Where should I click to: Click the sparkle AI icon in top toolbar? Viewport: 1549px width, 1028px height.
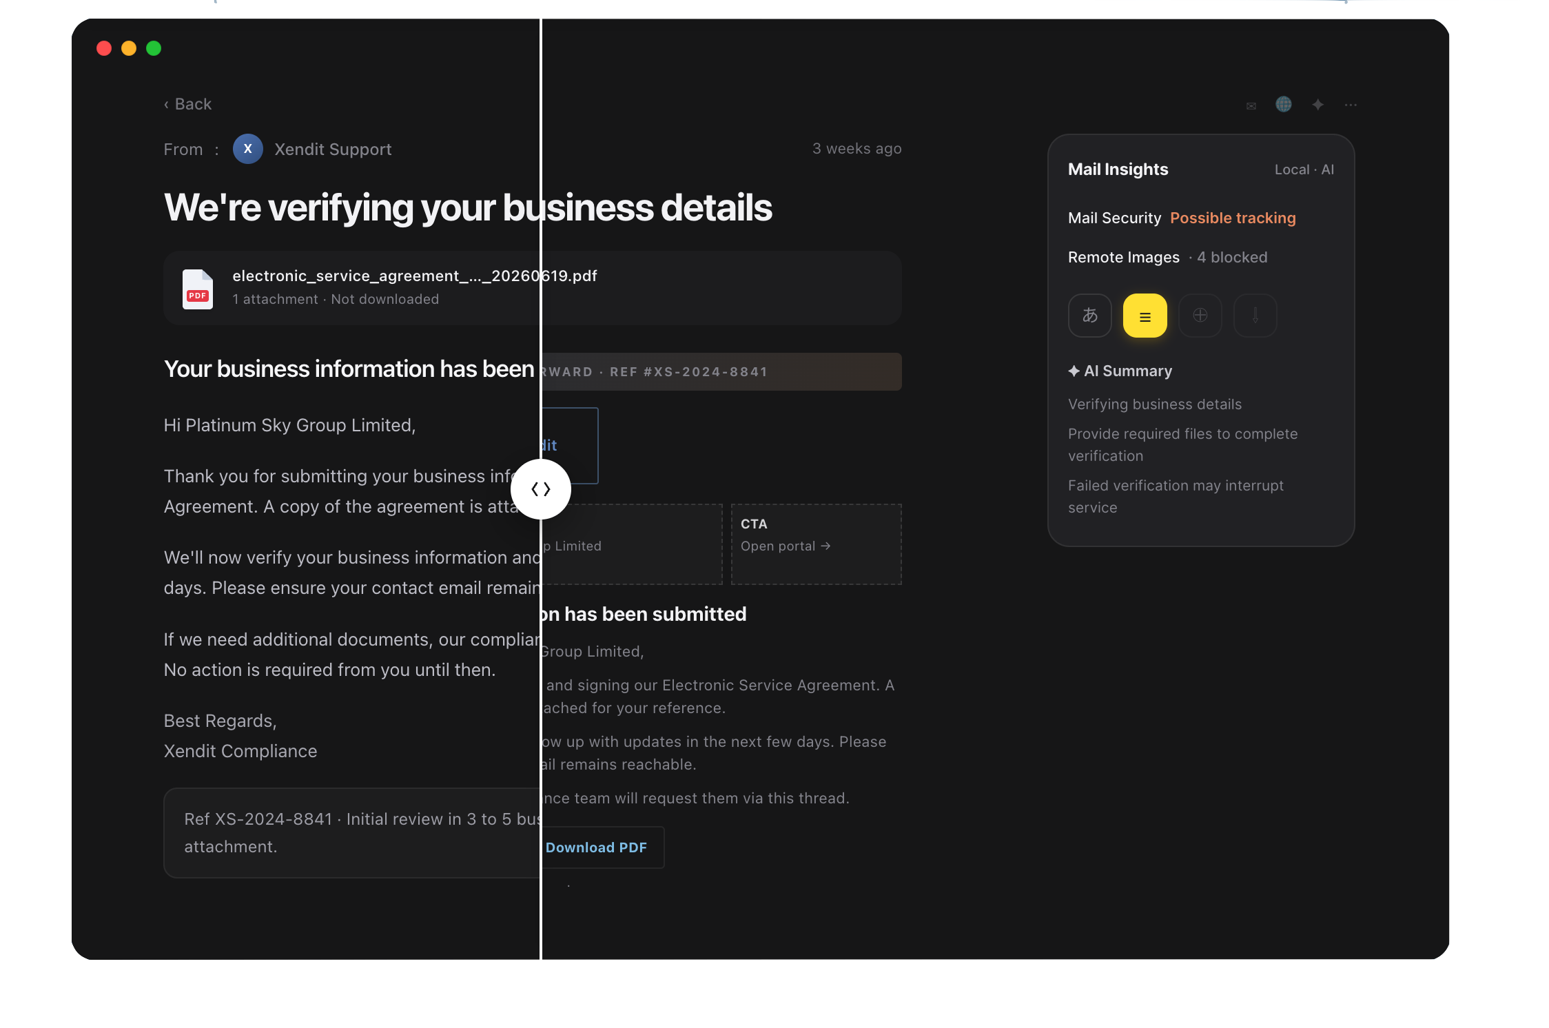click(1317, 105)
